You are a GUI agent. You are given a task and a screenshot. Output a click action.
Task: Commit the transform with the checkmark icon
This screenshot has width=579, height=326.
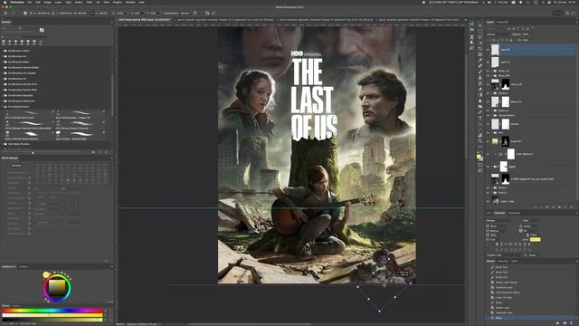[214, 13]
